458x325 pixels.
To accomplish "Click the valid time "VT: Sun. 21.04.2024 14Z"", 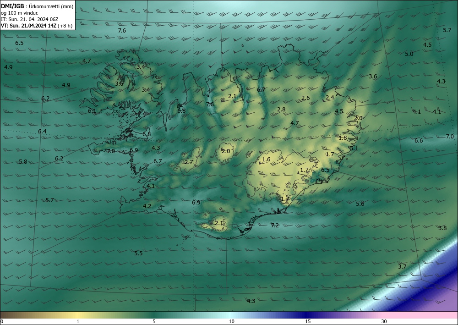I will (28, 26).
